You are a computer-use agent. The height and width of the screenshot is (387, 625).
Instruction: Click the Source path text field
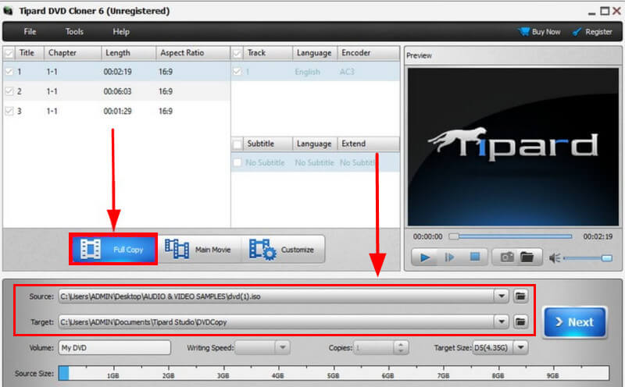[277, 296]
